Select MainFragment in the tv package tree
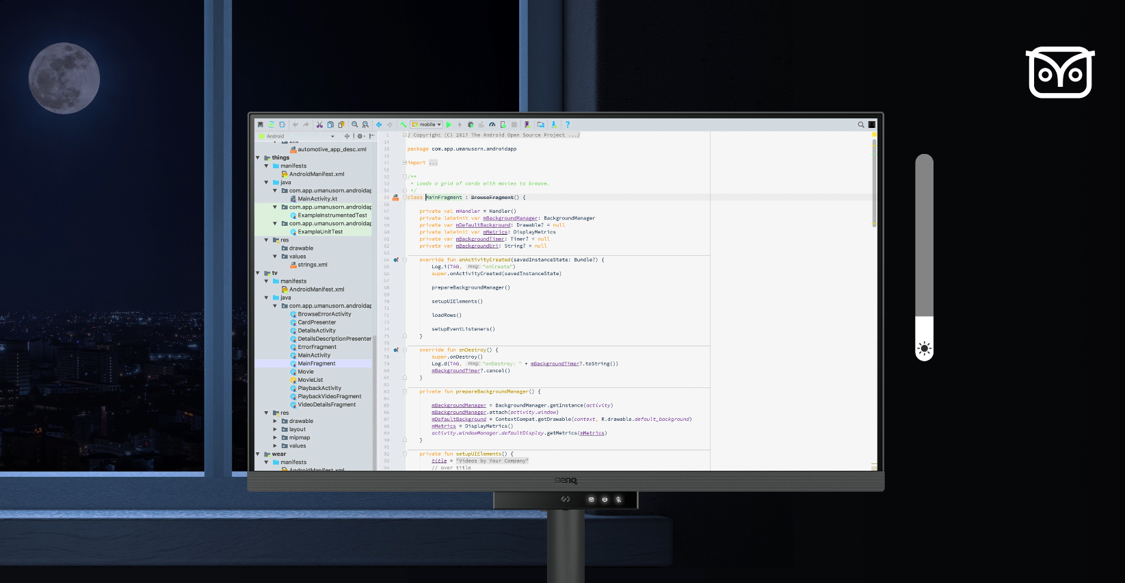This screenshot has height=583, width=1125. coord(316,363)
